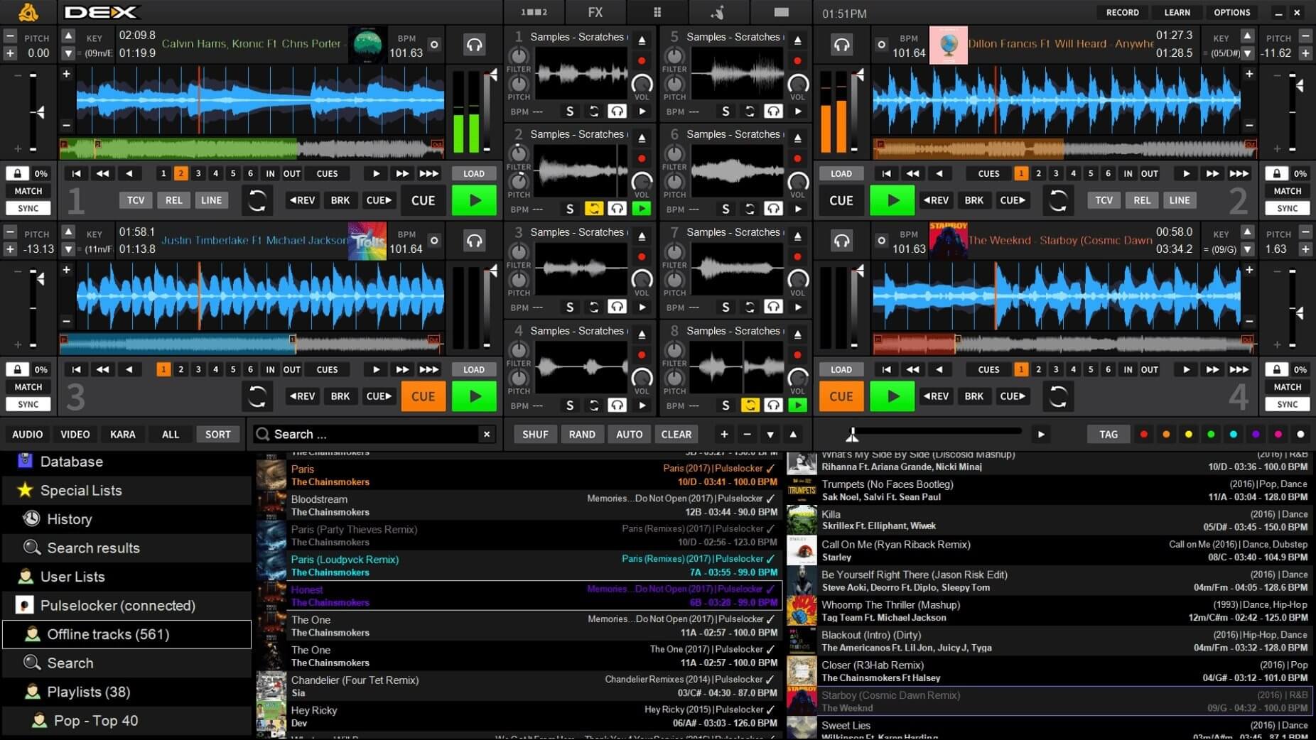Enable TCV mode on Deck 1
1316x740 pixels.
point(136,200)
